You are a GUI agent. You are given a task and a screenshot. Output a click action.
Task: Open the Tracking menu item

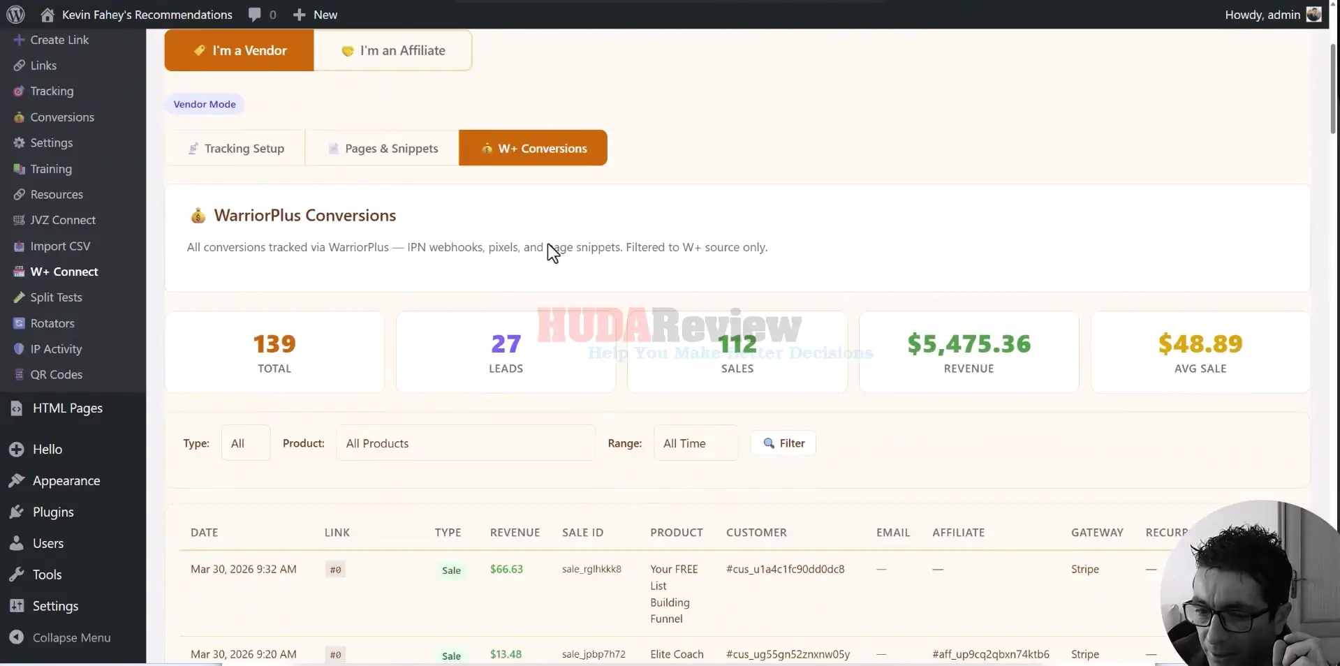(x=52, y=91)
